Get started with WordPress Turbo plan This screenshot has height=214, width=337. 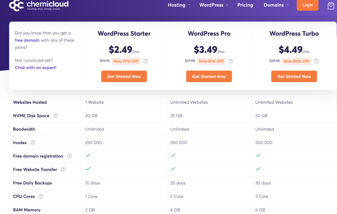click(294, 76)
